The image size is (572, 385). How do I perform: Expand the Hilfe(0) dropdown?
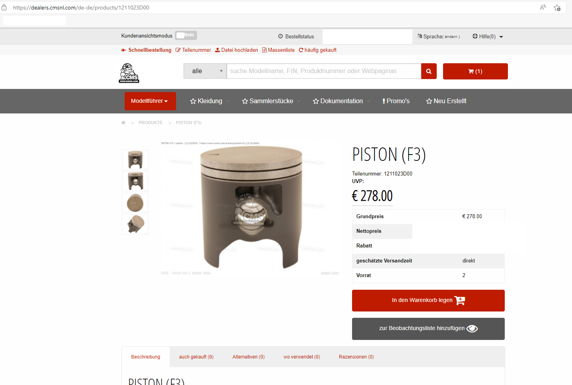tap(488, 36)
